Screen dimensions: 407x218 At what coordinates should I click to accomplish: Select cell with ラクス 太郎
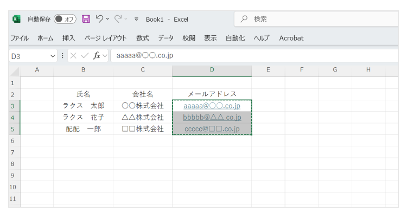[84, 106]
